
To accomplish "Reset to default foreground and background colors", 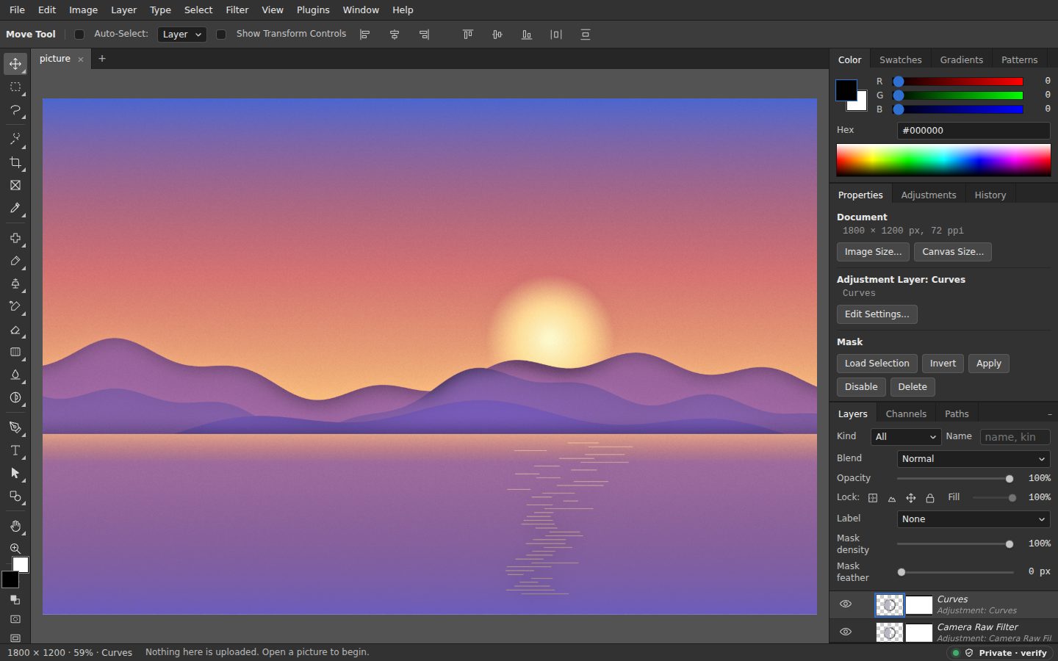I will (15, 600).
